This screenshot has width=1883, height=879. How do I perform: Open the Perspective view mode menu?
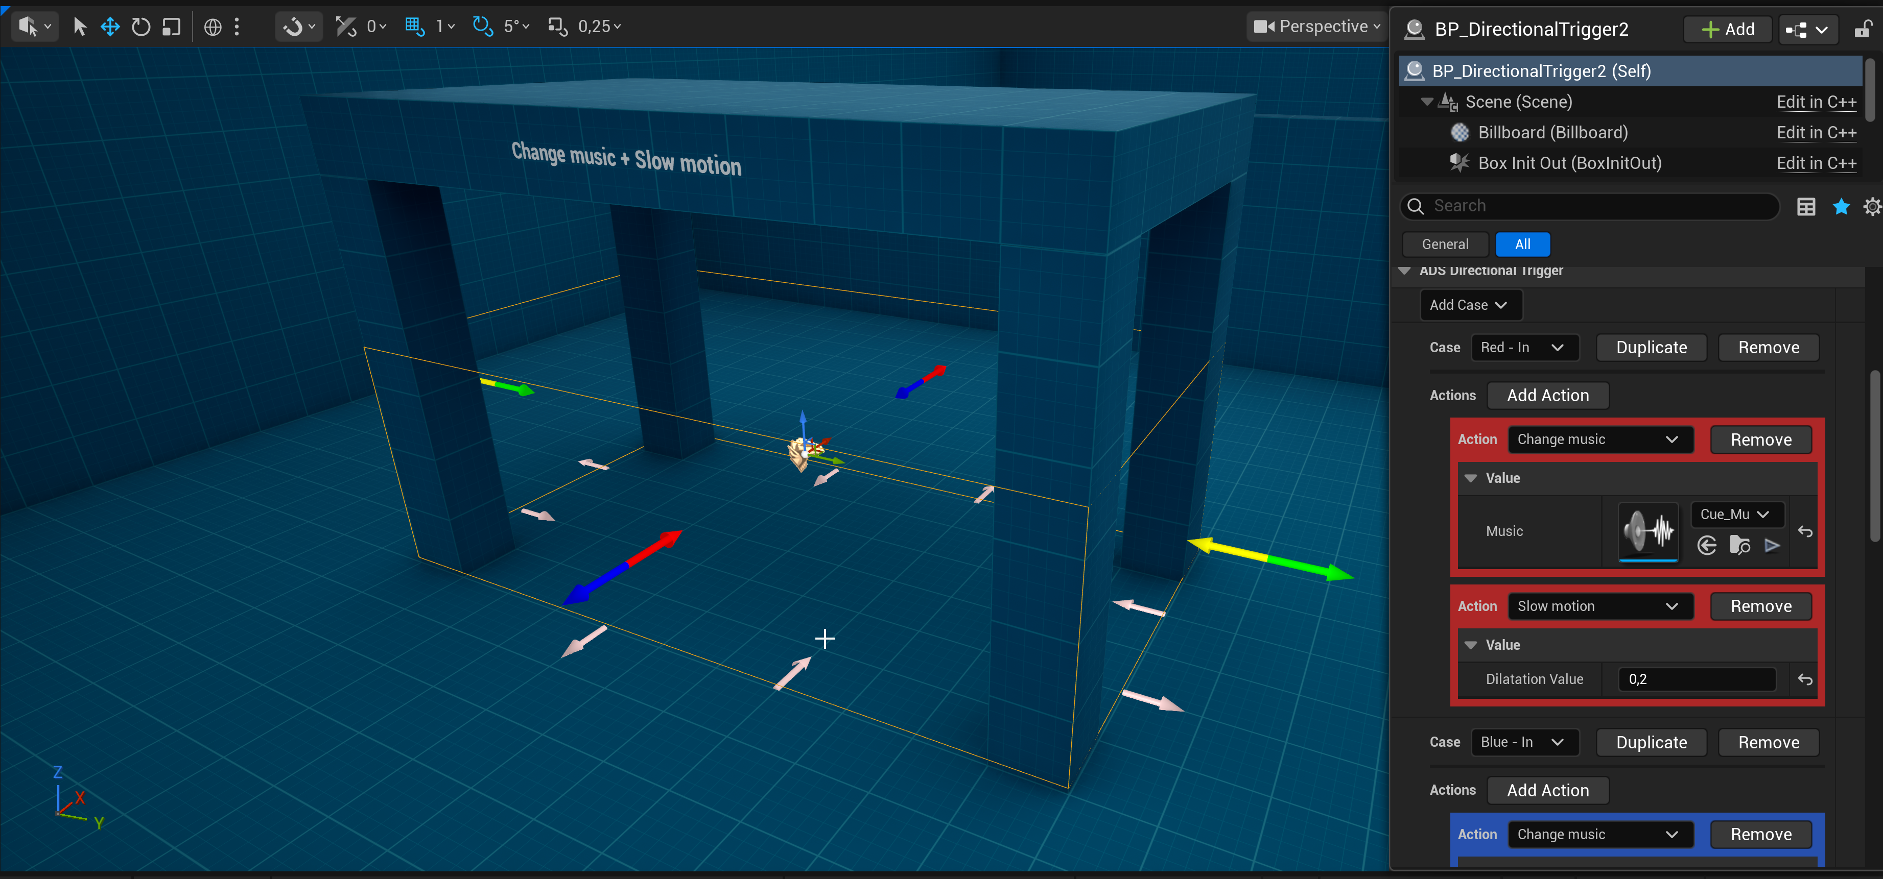tap(1316, 27)
